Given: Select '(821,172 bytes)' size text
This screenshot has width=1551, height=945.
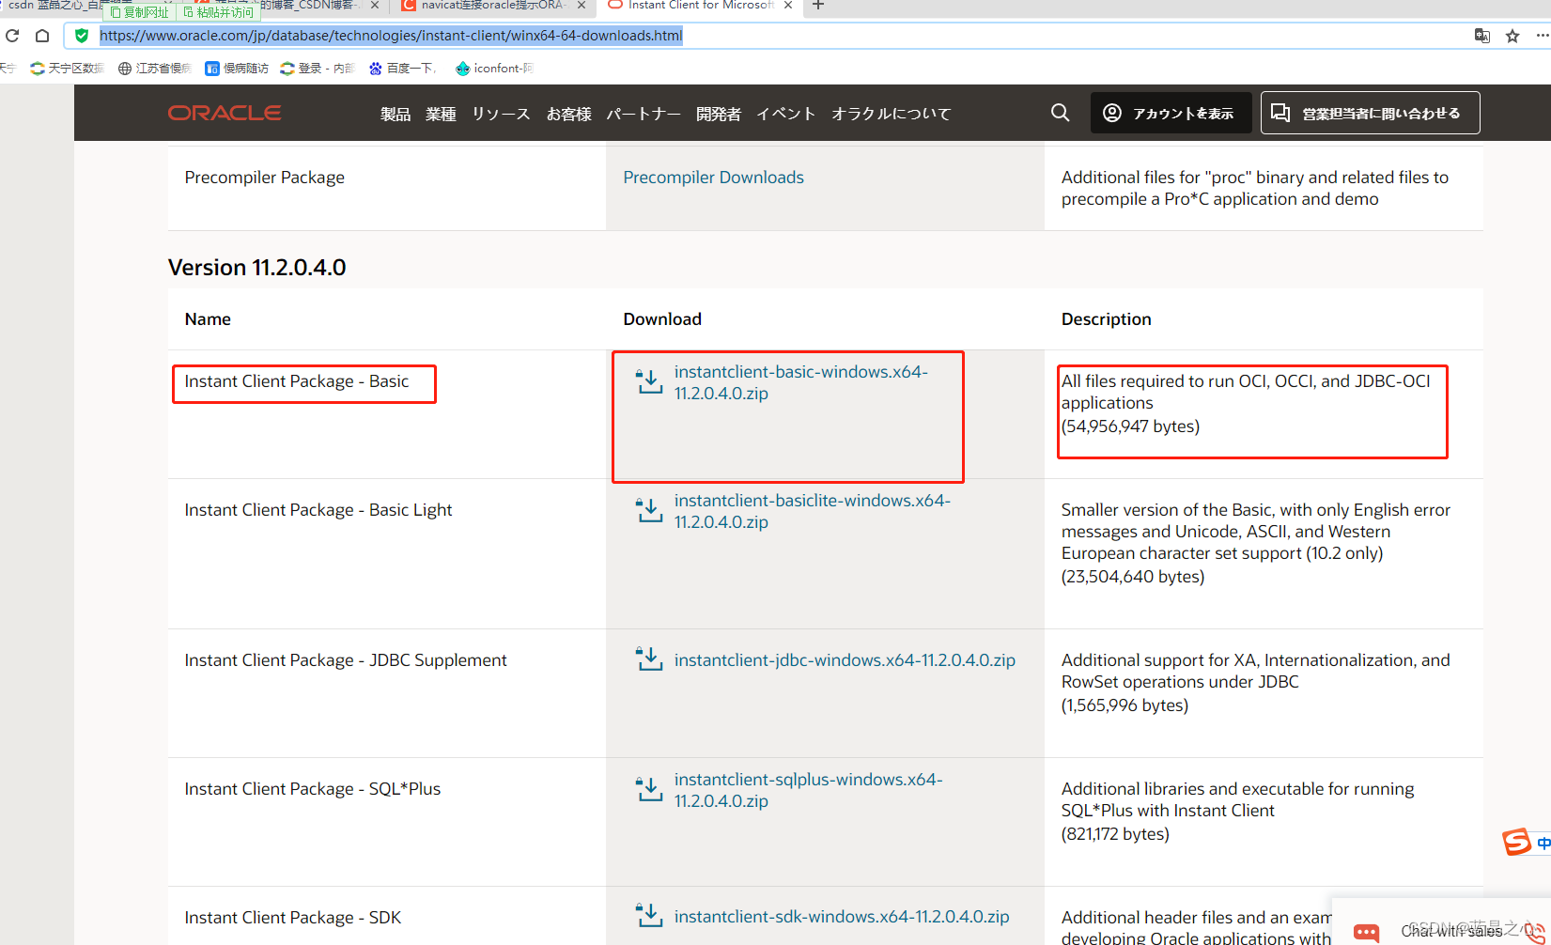Looking at the screenshot, I should tap(1116, 834).
